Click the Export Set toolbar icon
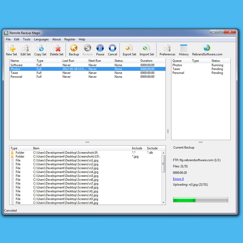This screenshot has width=243, height=243. [129, 50]
